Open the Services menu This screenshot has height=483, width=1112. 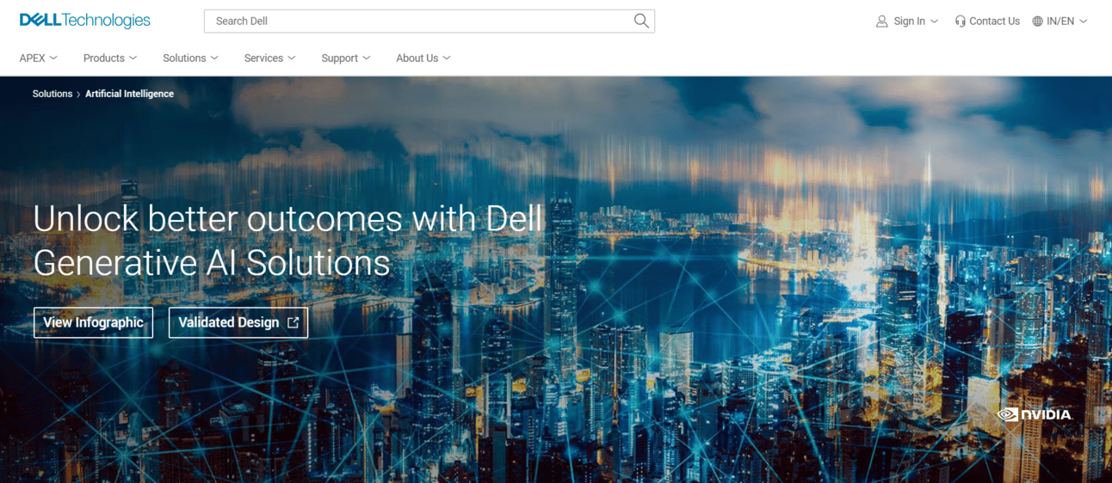pyautogui.click(x=270, y=58)
